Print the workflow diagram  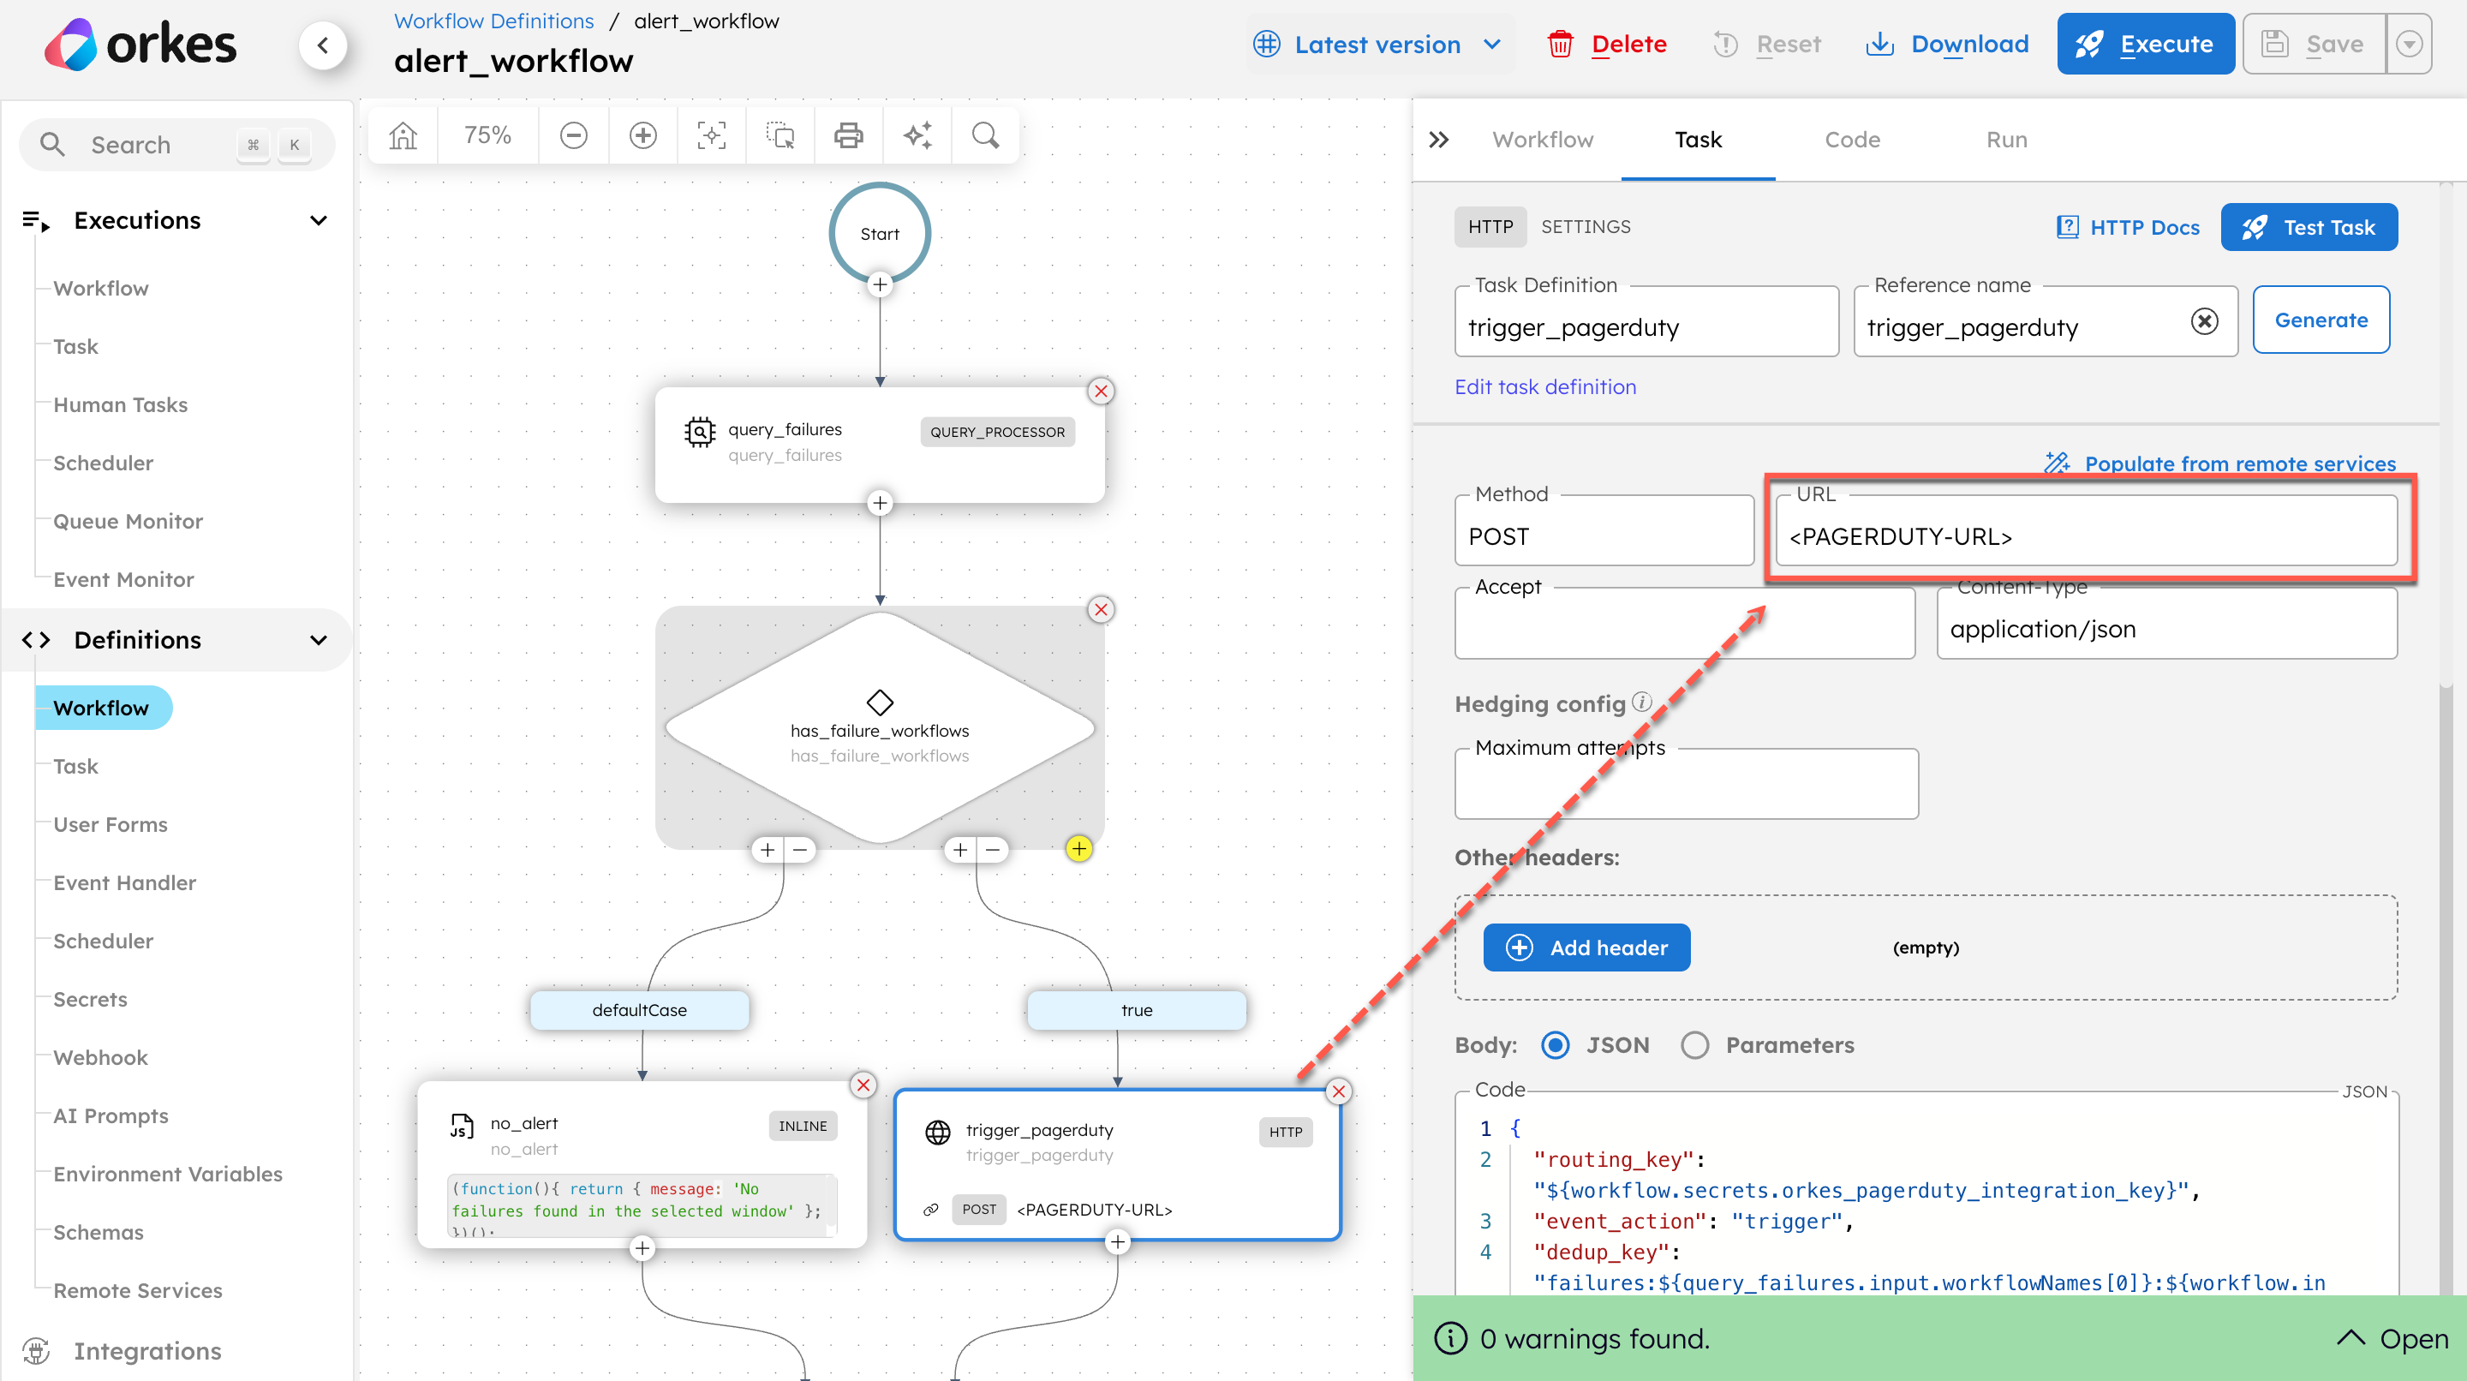point(849,135)
